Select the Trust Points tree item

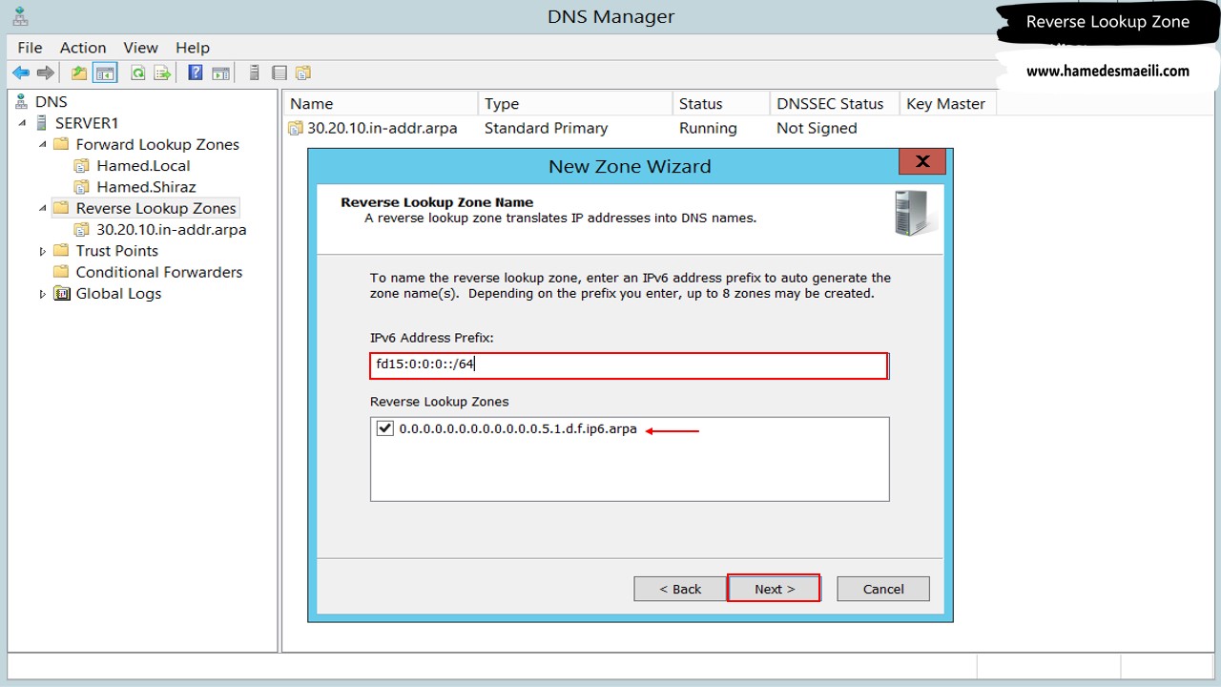(117, 251)
